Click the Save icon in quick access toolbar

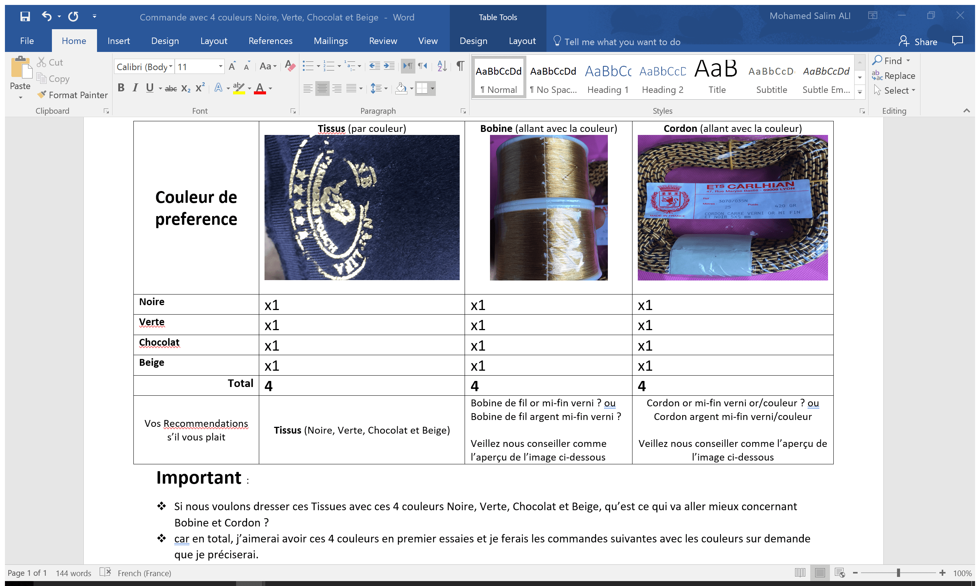pyautogui.click(x=25, y=17)
